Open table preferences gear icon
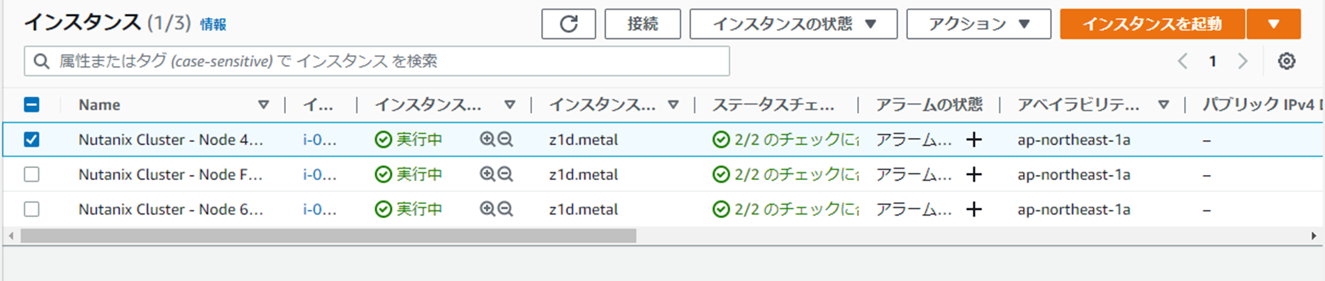This screenshot has width=1325, height=281. pyautogui.click(x=1287, y=61)
